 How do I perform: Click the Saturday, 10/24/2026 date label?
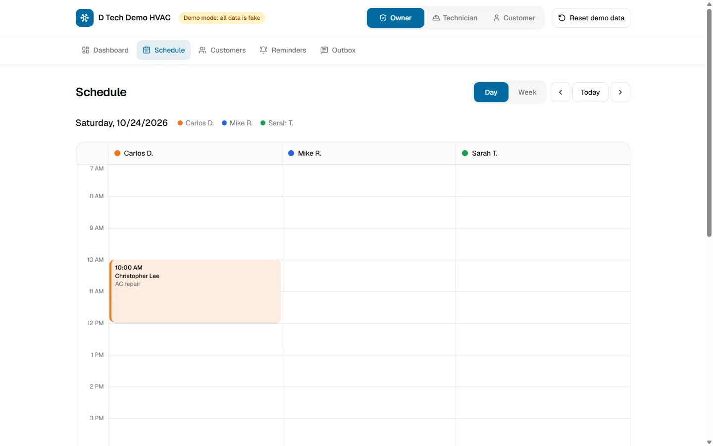click(x=122, y=123)
